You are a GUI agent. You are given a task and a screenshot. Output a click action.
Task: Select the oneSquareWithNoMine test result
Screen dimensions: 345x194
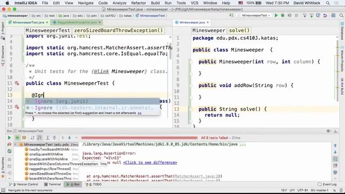point(49,159)
